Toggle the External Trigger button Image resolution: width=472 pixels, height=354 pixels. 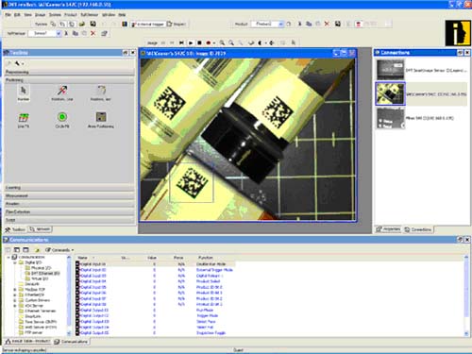pyautogui.click(x=148, y=24)
